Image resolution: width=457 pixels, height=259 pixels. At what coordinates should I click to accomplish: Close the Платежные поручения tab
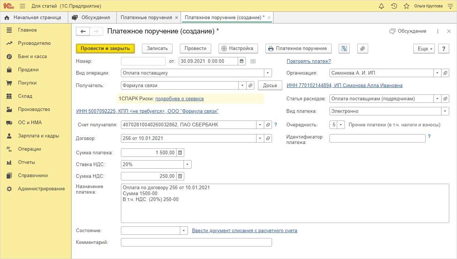pos(177,17)
